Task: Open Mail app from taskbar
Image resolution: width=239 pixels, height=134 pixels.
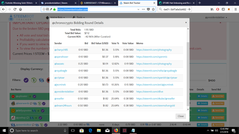Action: (107, 131)
